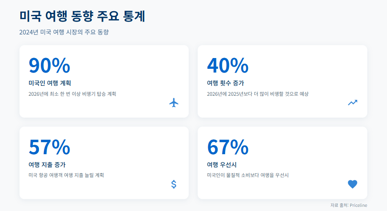Click the large 90% statistic

click(49, 65)
